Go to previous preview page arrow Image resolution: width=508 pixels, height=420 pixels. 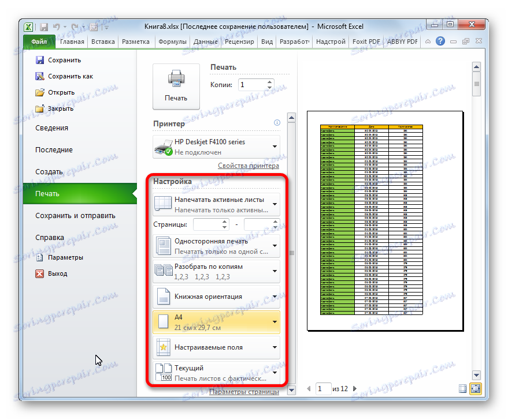(309, 389)
